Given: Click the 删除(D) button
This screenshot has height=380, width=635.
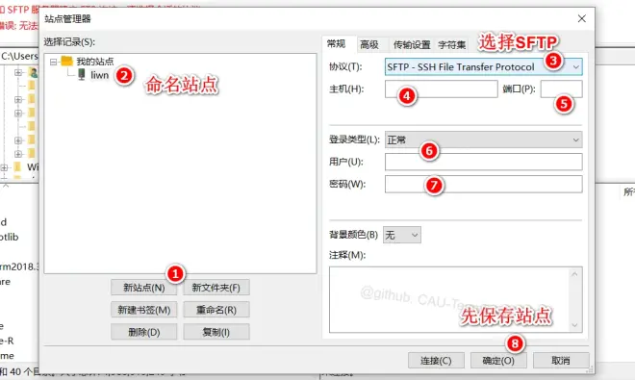Looking at the screenshot, I should pyautogui.click(x=143, y=332).
